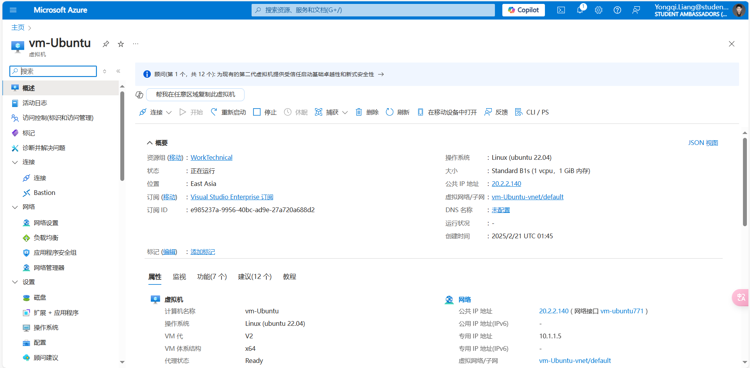The height and width of the screenshot is (368, 750).
Task: Click the sidebar scroll down arrow
Action: tap(122, 362)
